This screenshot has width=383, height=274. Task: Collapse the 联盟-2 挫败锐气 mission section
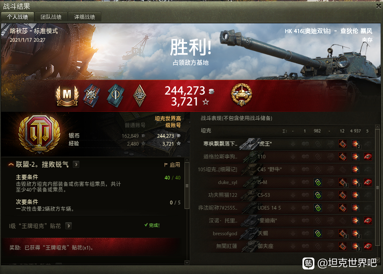click(x=11, y=164)
